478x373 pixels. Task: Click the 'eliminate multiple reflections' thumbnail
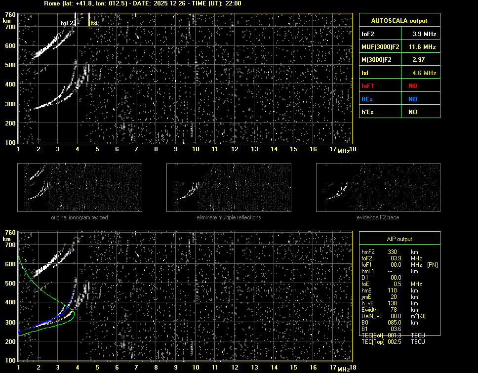(x=229, y=188)
